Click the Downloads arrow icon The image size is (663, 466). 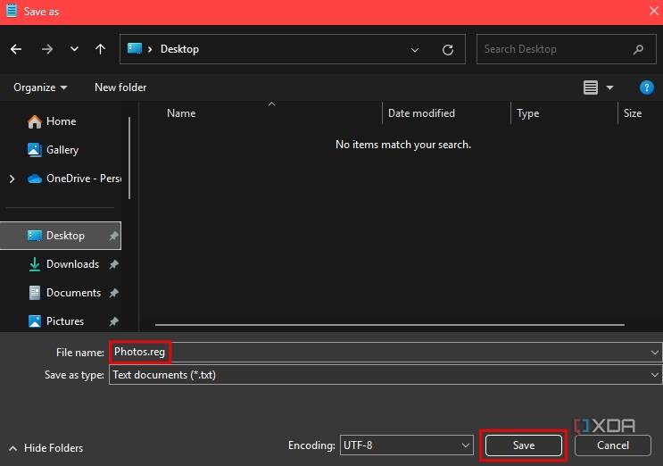(35, 264)
